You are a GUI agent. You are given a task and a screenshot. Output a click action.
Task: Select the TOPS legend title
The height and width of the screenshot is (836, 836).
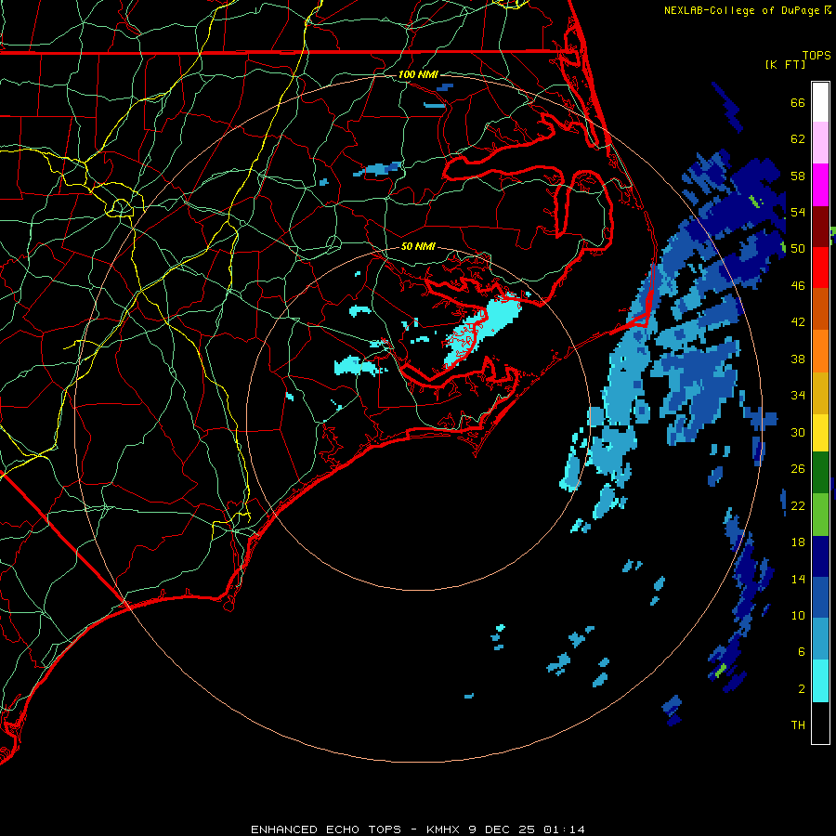[816, 56]
